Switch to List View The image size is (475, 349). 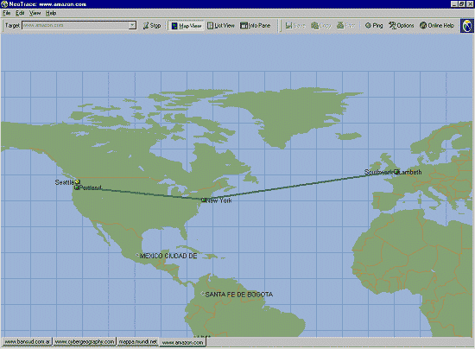221,26
